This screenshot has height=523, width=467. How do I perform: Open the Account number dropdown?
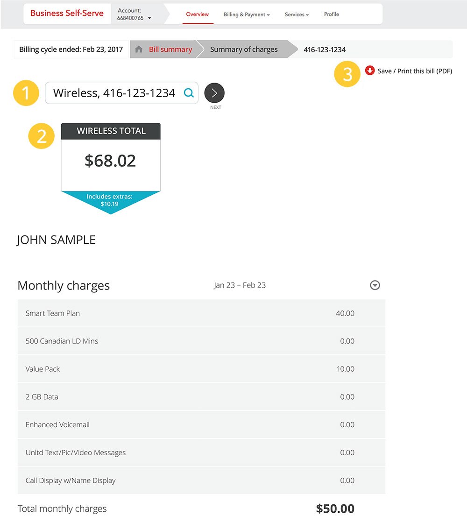click(x=149, y=18)
